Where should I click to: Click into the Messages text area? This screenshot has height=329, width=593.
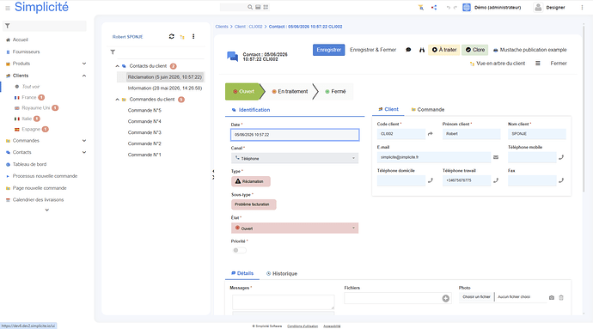pyautogui.click(x=284, y=302)
